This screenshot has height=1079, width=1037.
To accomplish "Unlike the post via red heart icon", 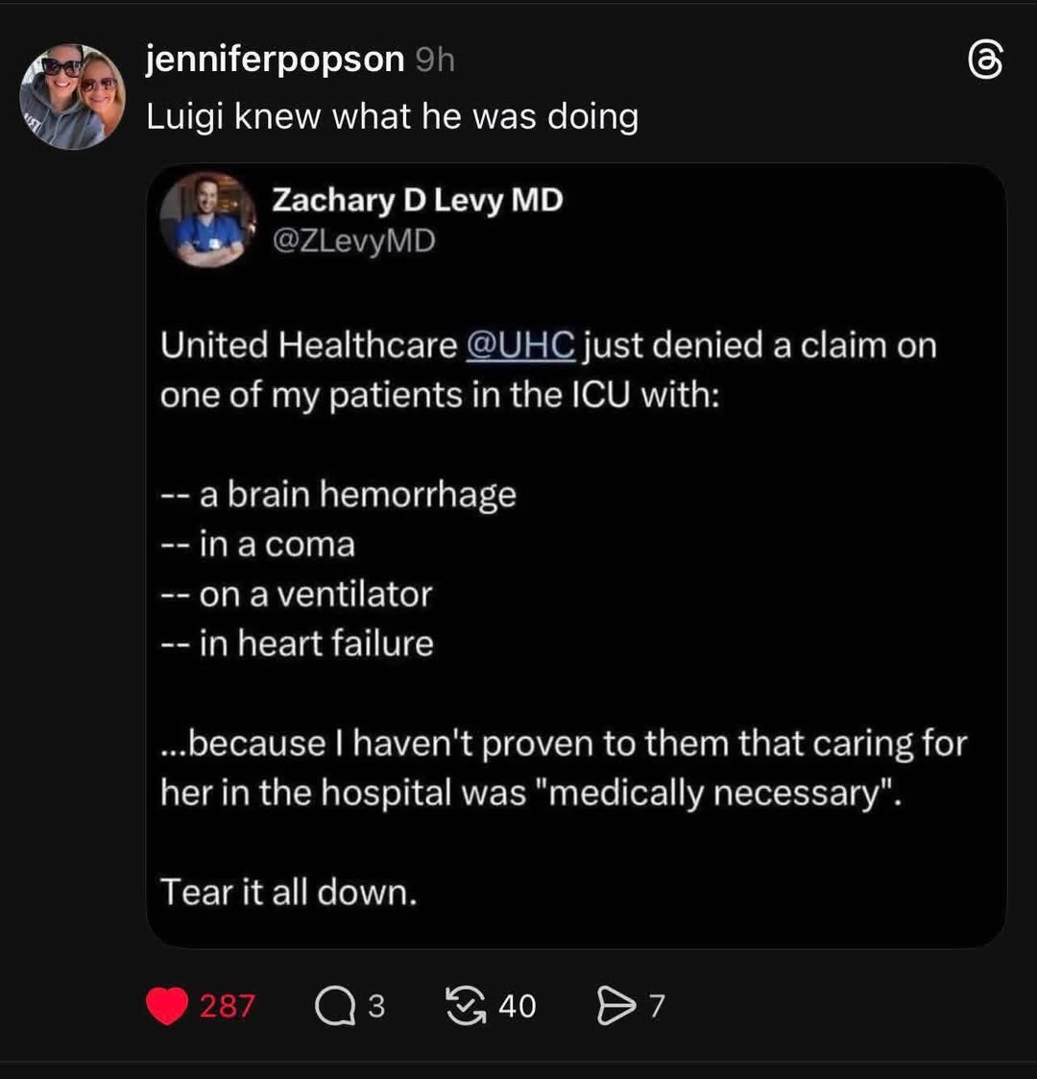I will (x=167, y=1006).
